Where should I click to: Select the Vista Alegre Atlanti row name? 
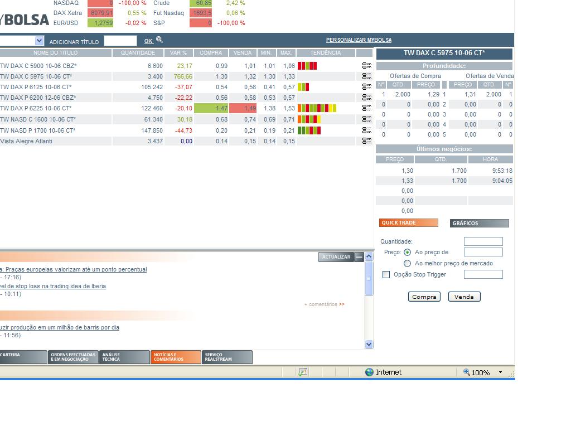pyautogui.click(x=26, y=141)
